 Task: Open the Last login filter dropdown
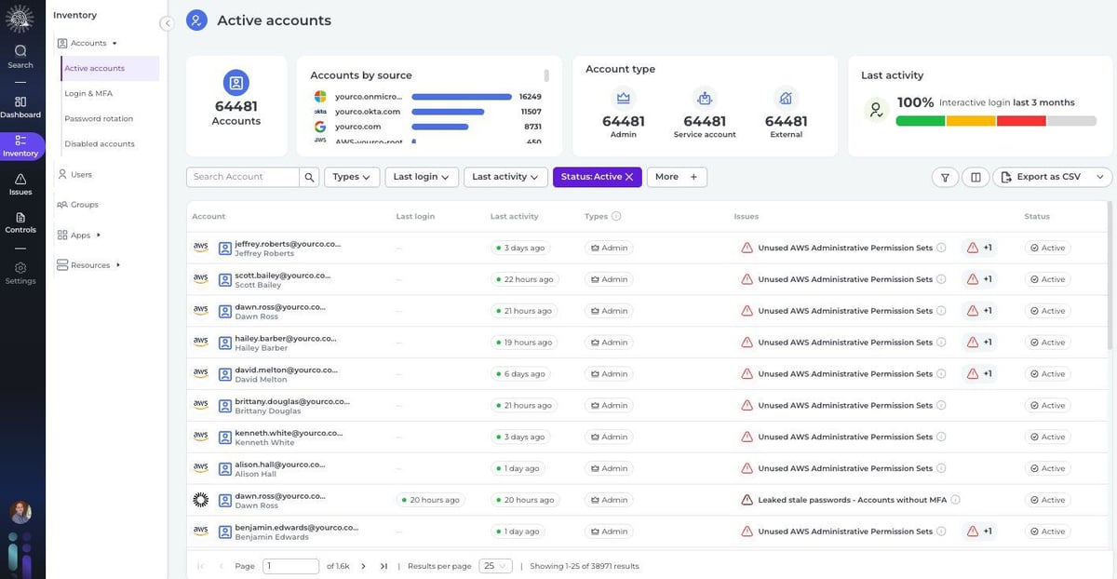(422, 177)
